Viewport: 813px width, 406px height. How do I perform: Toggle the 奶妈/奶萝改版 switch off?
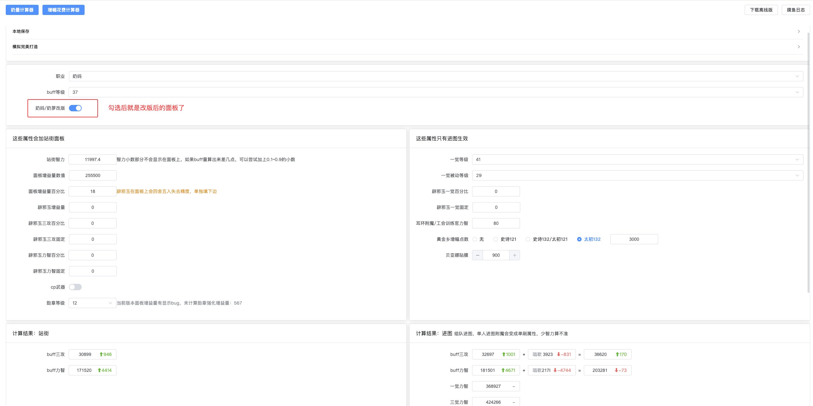(x=75, y=108)
